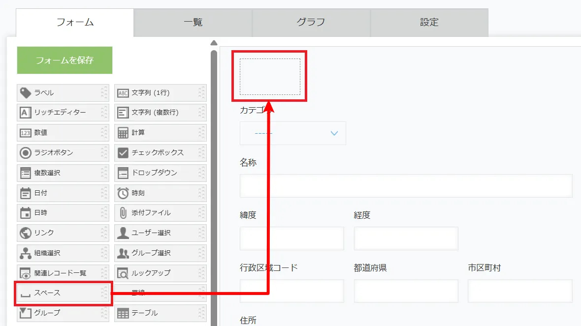Select the Link field globe icon

point(25,233)
